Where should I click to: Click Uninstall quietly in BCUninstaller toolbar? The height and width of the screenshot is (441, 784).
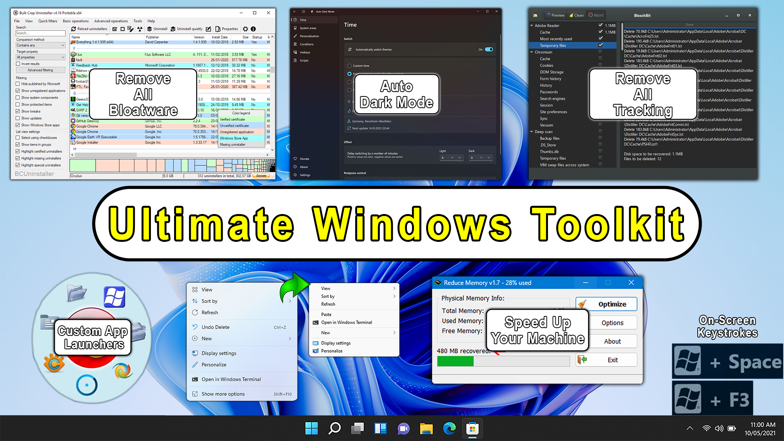point(187,29)
